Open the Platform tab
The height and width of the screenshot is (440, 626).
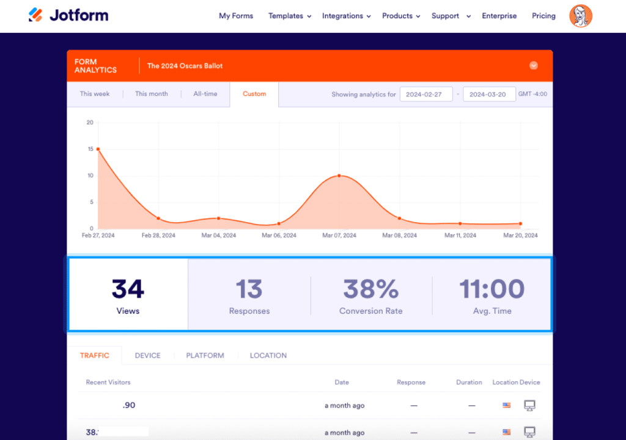click(x=205, y=355)
